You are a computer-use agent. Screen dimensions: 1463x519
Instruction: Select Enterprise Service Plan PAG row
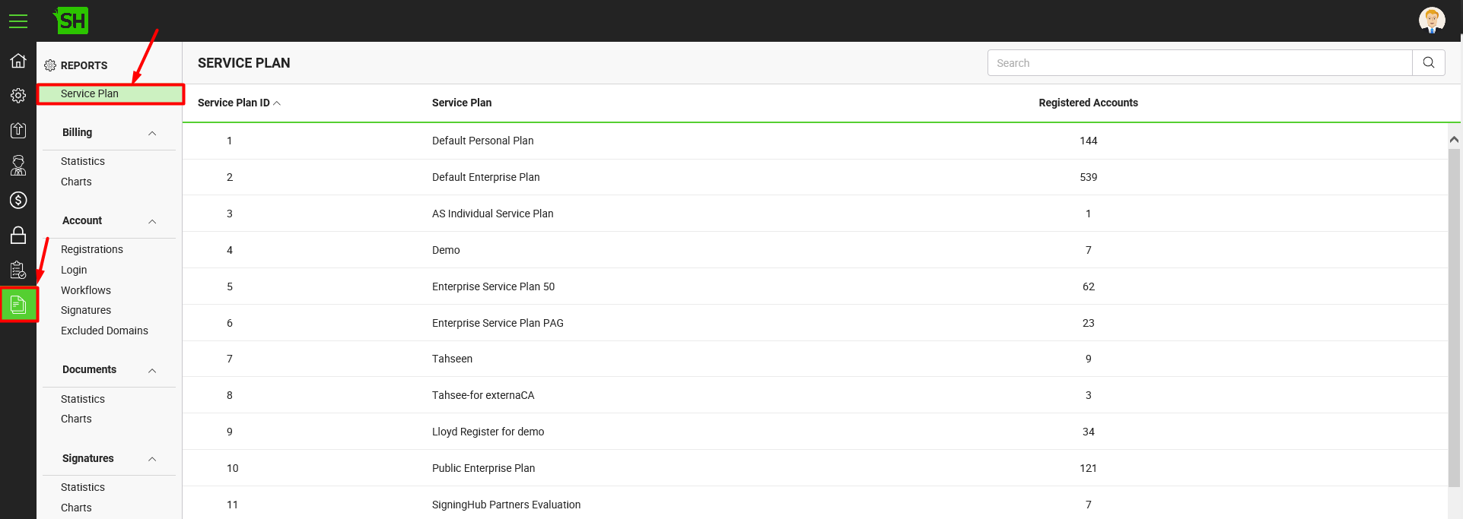tap(815, 323)
